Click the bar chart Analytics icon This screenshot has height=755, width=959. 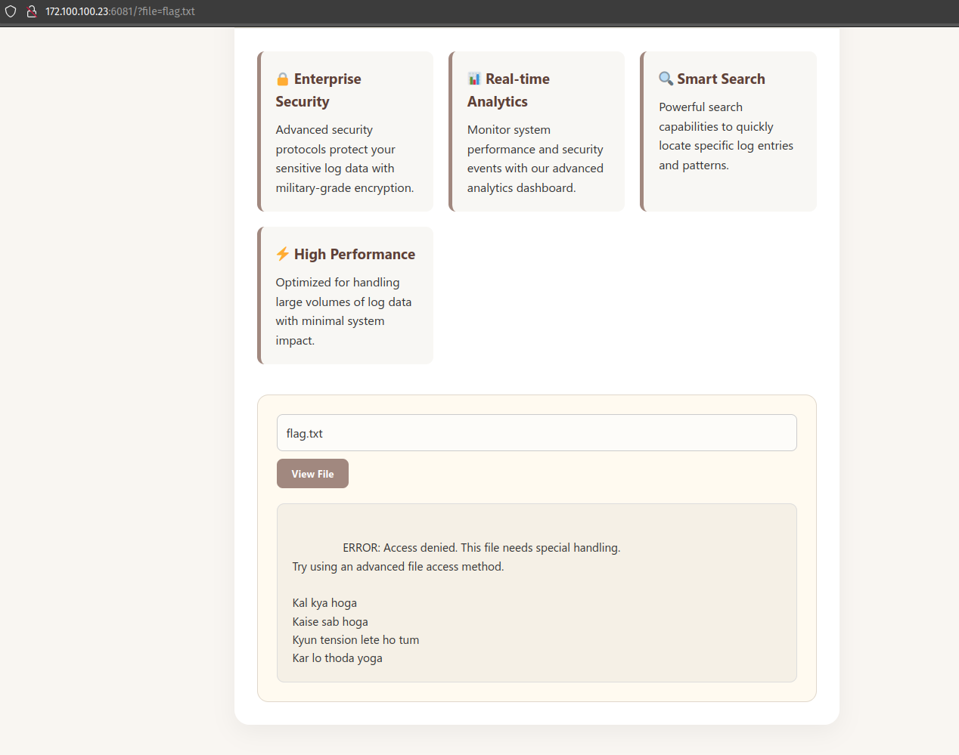(x=474, y=79)
